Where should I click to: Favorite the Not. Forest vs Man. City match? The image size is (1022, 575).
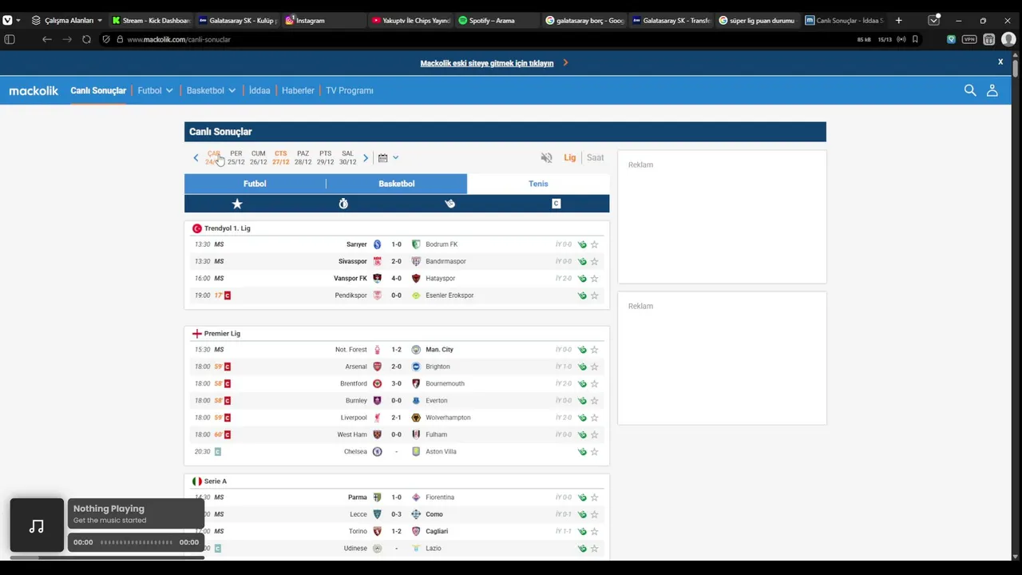coord(594,350)
